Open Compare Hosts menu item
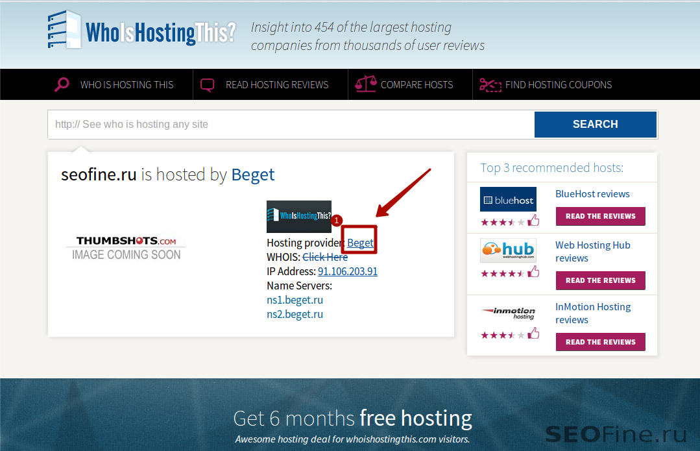This screenshot has width=700, height=451. pyautogui.click(x=416, y=85)
